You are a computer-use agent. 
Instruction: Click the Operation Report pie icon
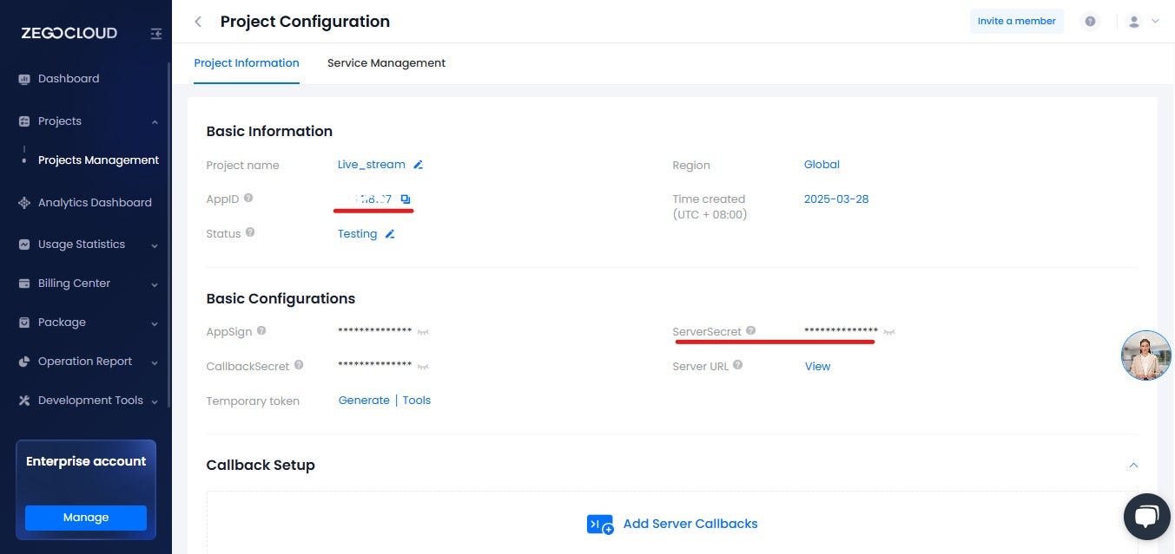(x=24, y=362)
